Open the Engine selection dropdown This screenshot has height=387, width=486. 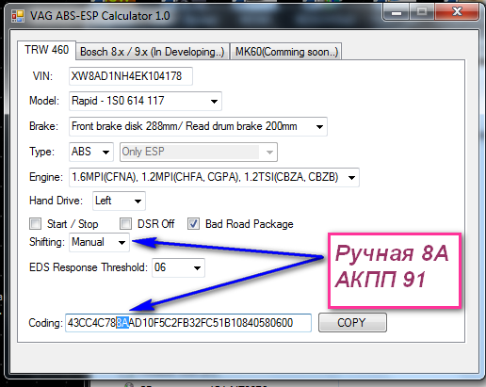click(x=214, y=177)
